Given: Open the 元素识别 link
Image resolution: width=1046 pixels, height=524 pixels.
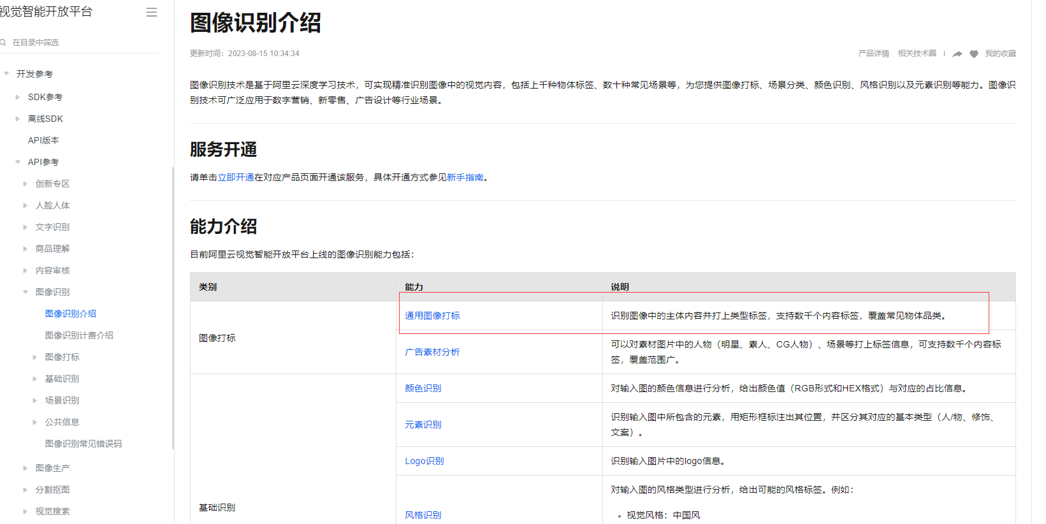Looking at the screenshot, I should tap(423, 425).
